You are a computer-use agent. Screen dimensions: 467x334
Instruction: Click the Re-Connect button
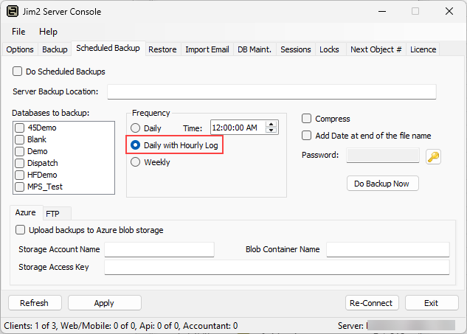(x=372, y=303)
